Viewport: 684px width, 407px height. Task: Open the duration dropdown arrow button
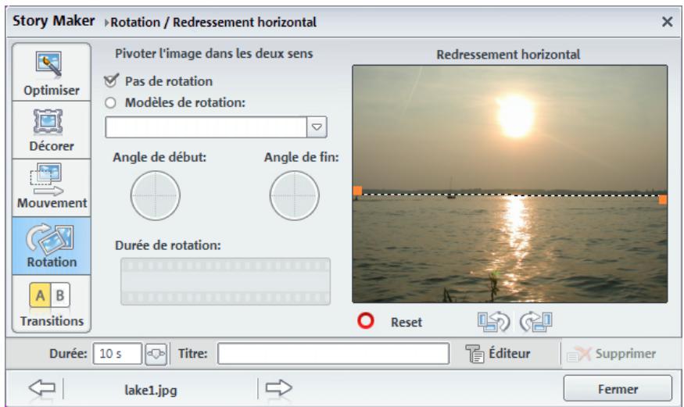[156, 353]
